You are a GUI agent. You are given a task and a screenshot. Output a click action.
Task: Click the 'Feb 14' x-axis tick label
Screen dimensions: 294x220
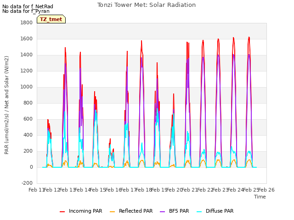83,190
